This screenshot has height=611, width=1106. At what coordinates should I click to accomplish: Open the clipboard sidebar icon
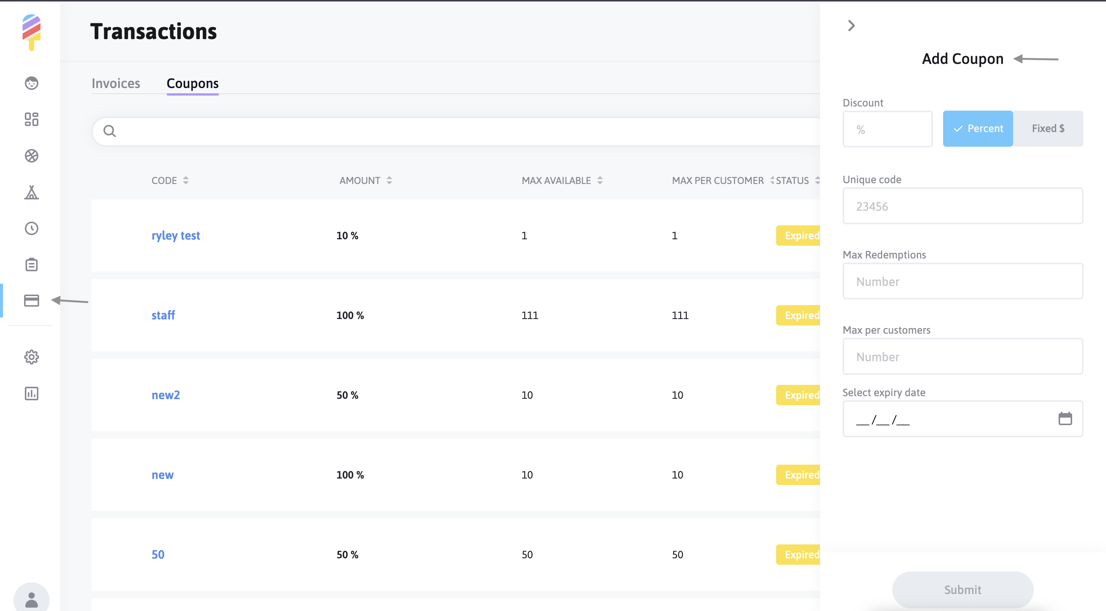pos(31,264)
